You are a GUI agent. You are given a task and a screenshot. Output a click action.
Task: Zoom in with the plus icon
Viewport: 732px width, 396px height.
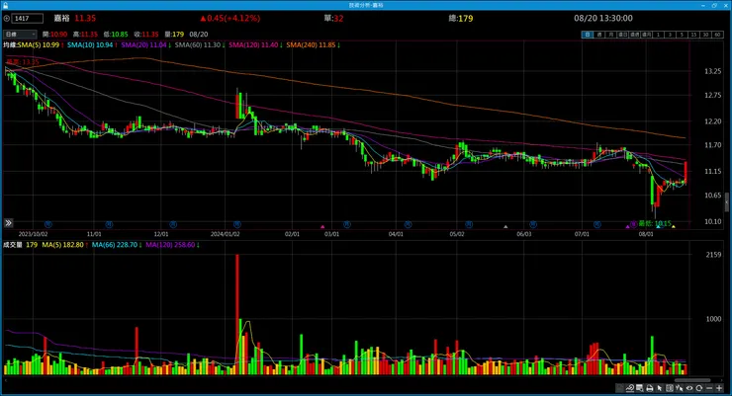719,388
